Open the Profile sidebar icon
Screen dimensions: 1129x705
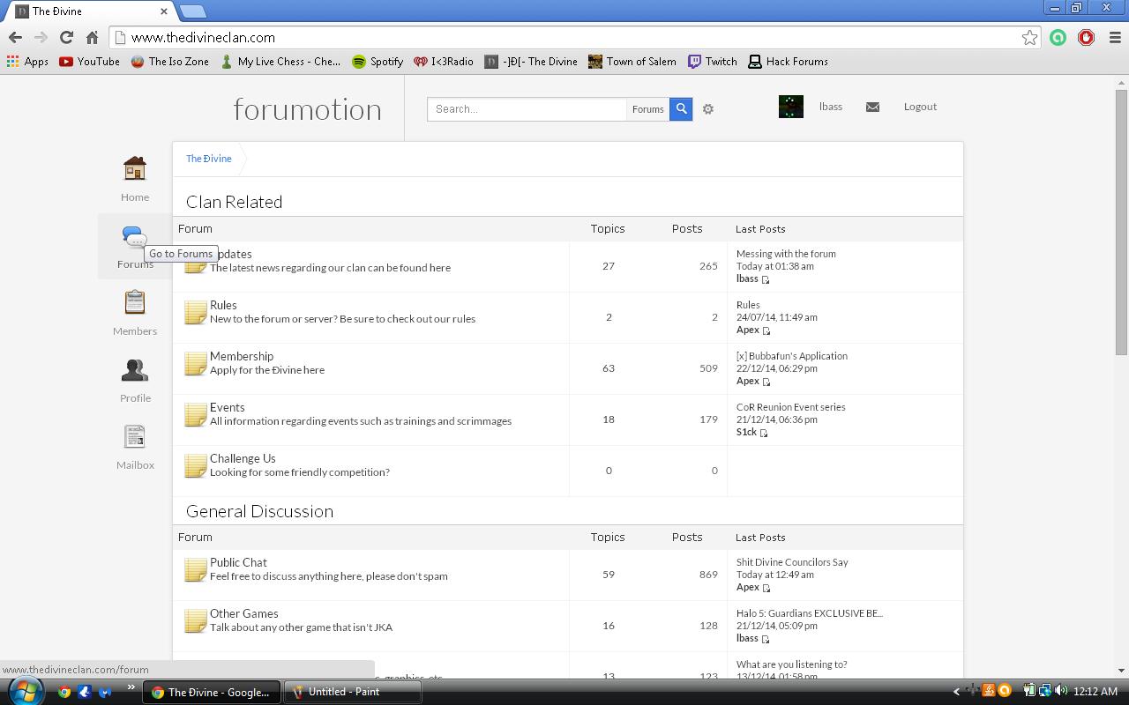[x=135, y=369]
